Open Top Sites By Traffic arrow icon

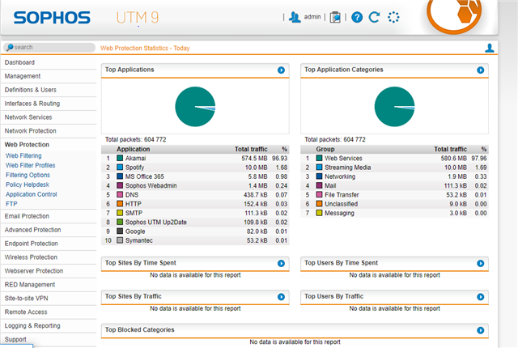tap(281, 297)
